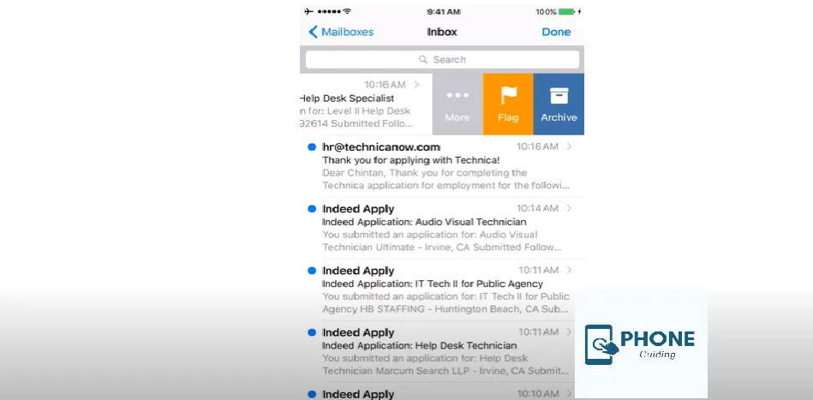813x400 pixels.
Task: Click the unread dot beside hr@technicanow.com
Action: pos(312,147)
